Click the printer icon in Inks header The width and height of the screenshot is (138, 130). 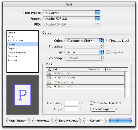coord(49,69)
